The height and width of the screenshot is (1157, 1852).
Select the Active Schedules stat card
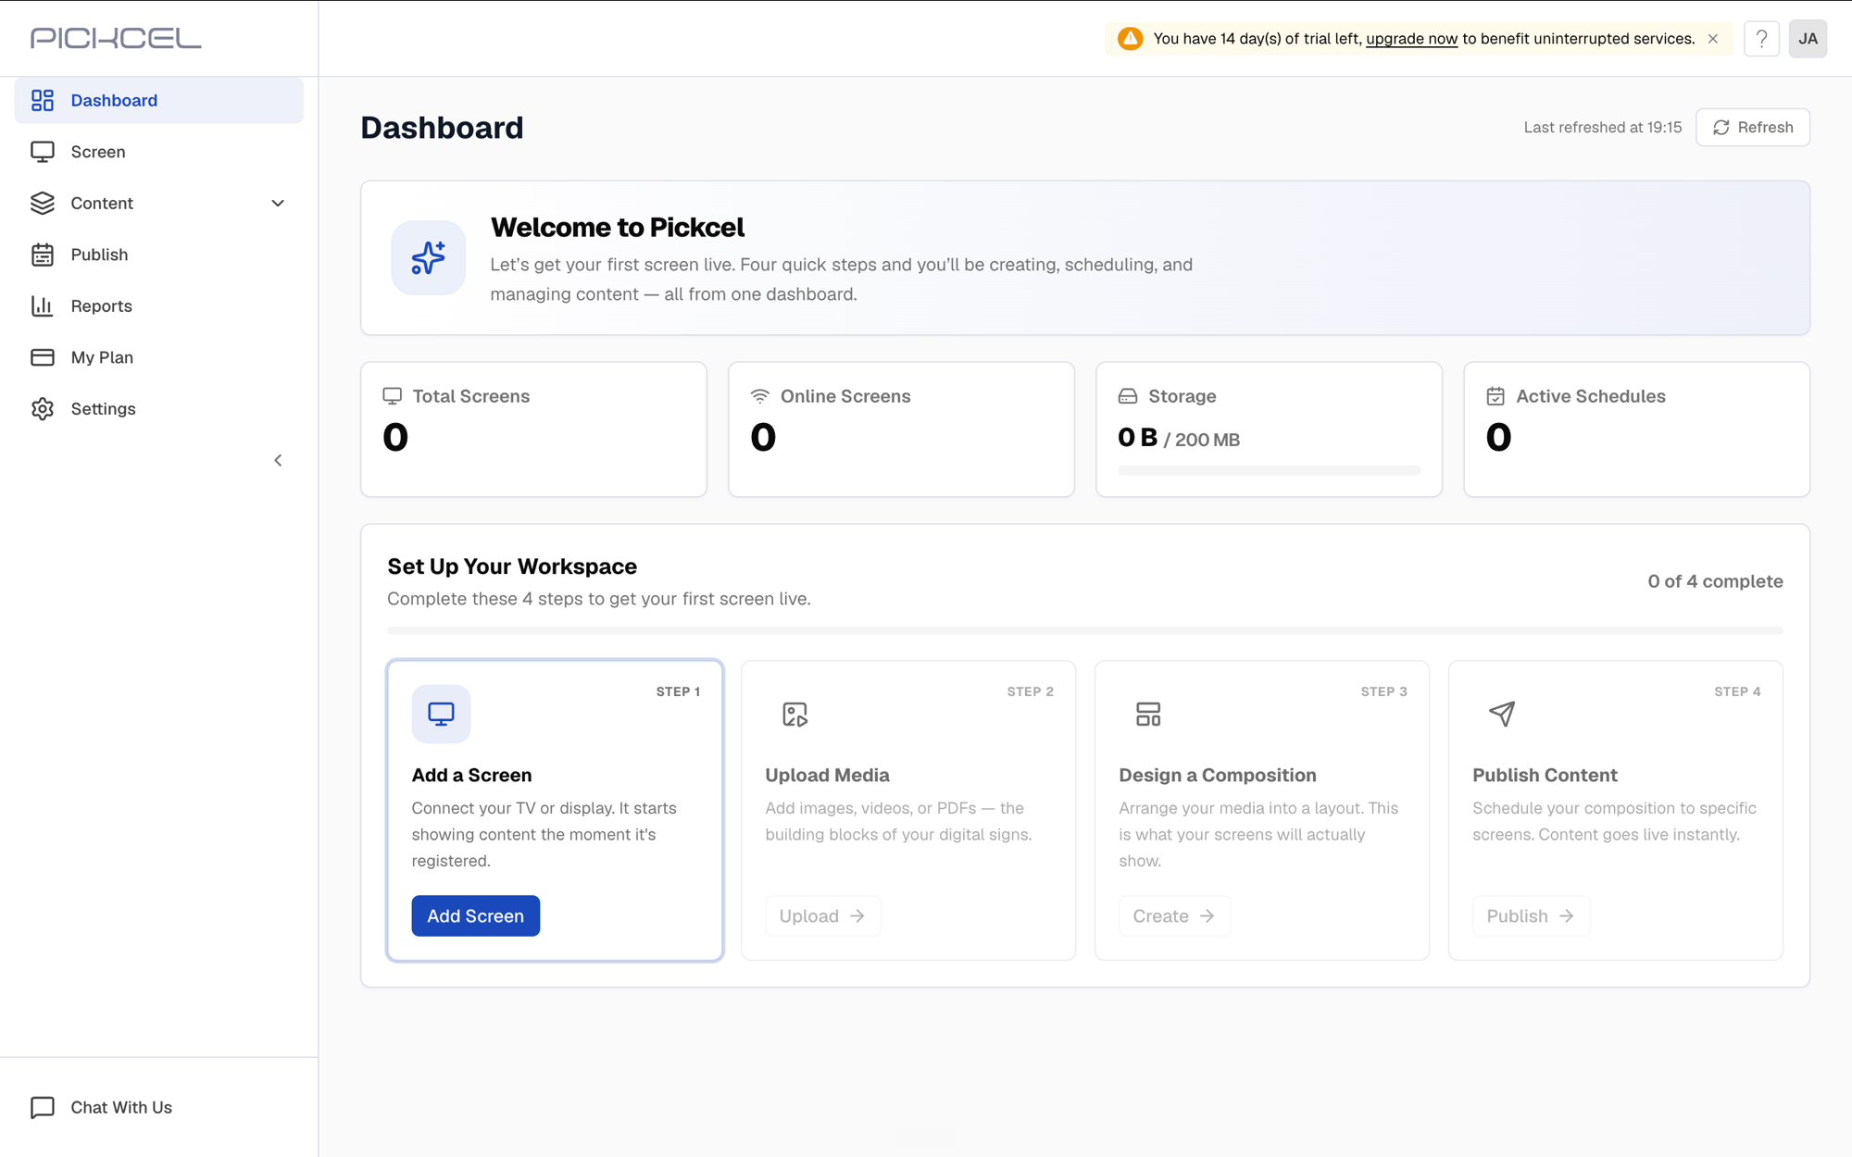[1636, 429]
